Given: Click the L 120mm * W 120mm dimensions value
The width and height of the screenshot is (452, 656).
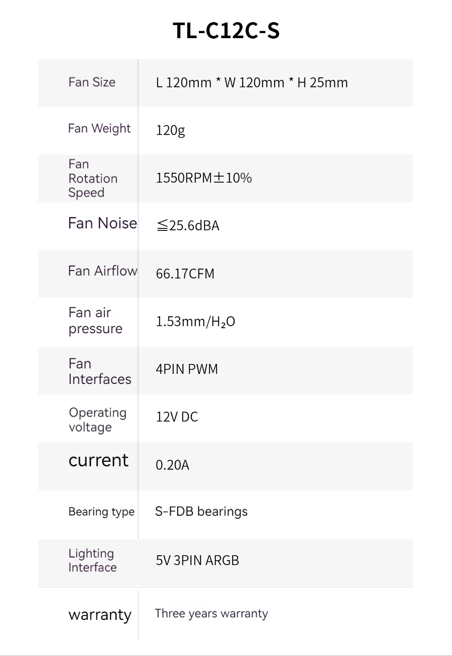Looking at the screenshot, I should point(252,82).
